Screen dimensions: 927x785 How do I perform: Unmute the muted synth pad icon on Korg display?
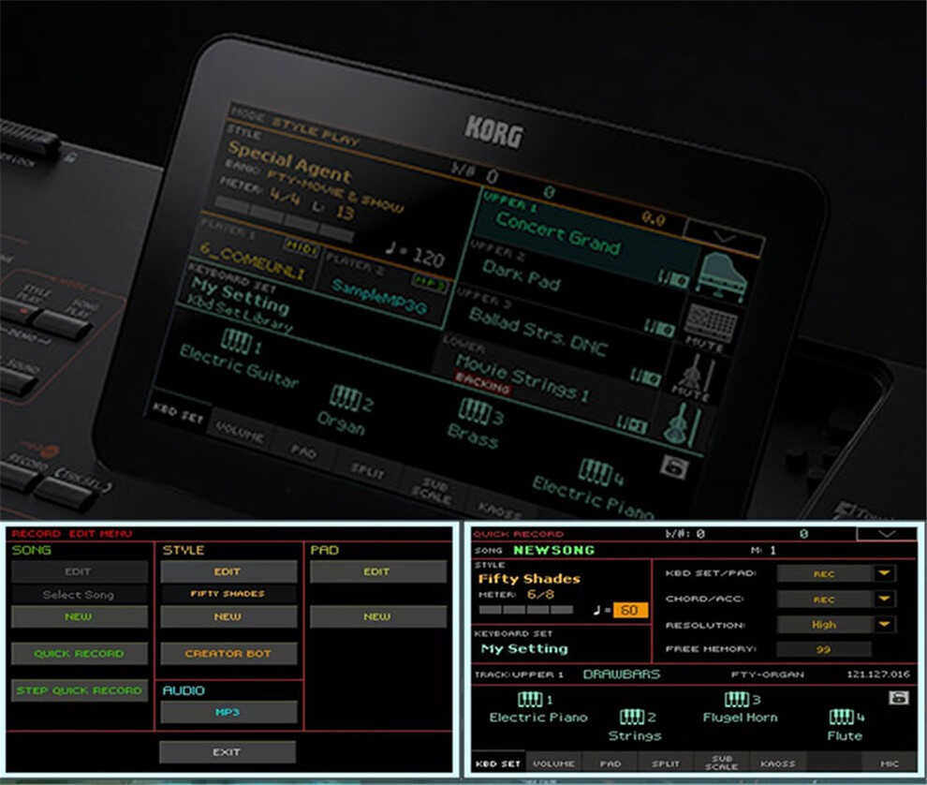pyautogui.click(x=710, y=323)
